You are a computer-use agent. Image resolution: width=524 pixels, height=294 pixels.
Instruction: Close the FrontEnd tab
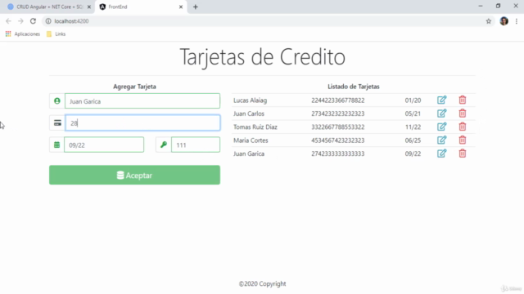tap(181, 7)
